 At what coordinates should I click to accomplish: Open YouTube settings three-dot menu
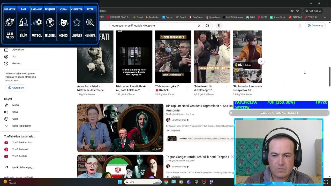300,26
